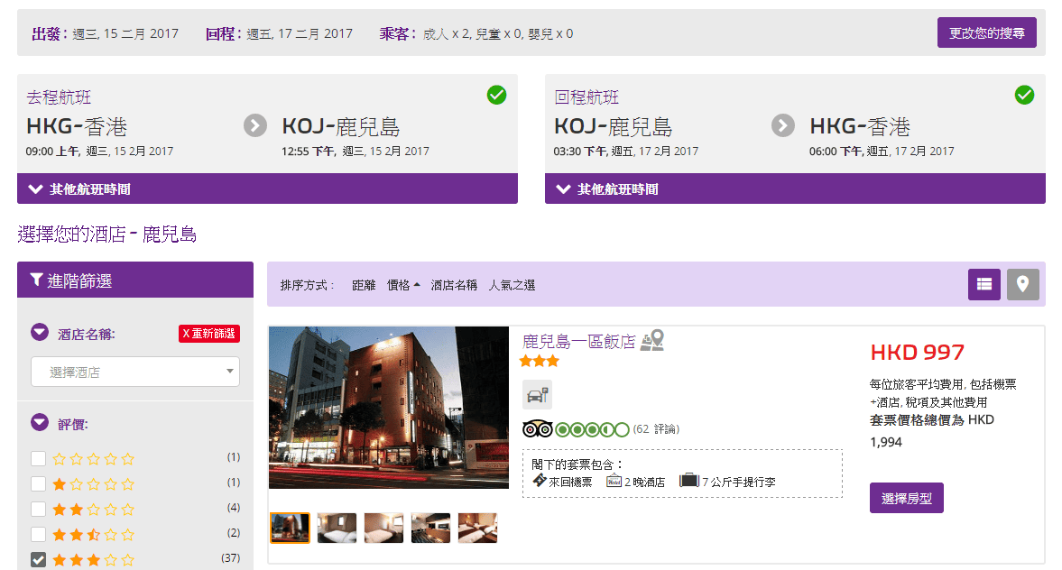This screenshot has height=570, width=1062.
Task: Expand 其他航班時間 for outbound flight
Action: [267, 189]
